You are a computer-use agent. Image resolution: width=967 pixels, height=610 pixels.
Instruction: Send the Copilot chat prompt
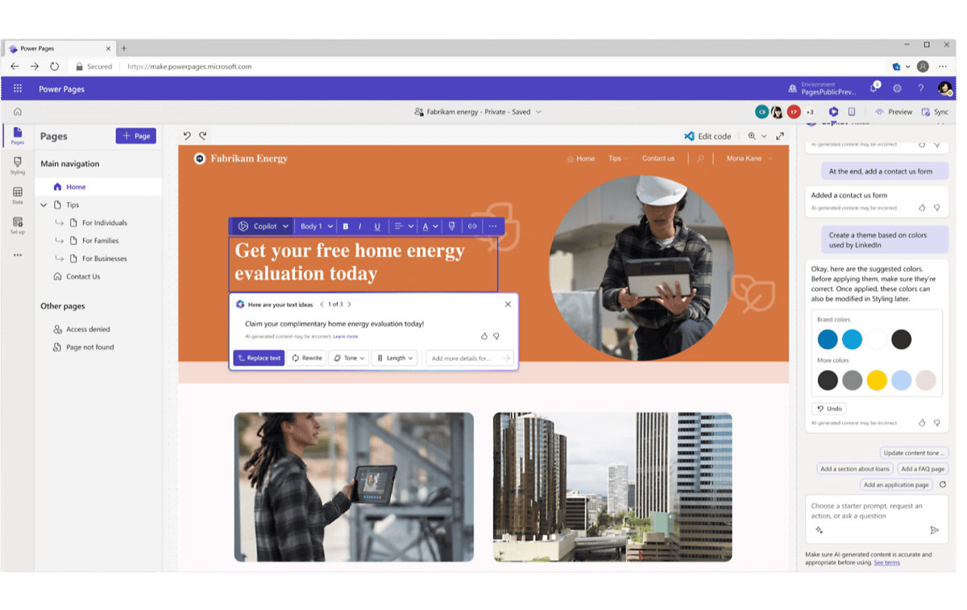point(935,530)
